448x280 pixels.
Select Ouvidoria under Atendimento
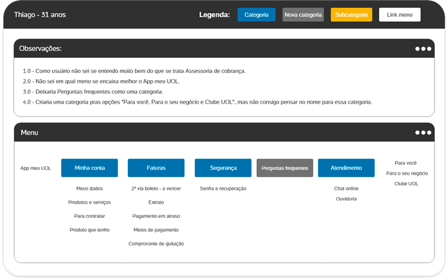pos(346,199)
